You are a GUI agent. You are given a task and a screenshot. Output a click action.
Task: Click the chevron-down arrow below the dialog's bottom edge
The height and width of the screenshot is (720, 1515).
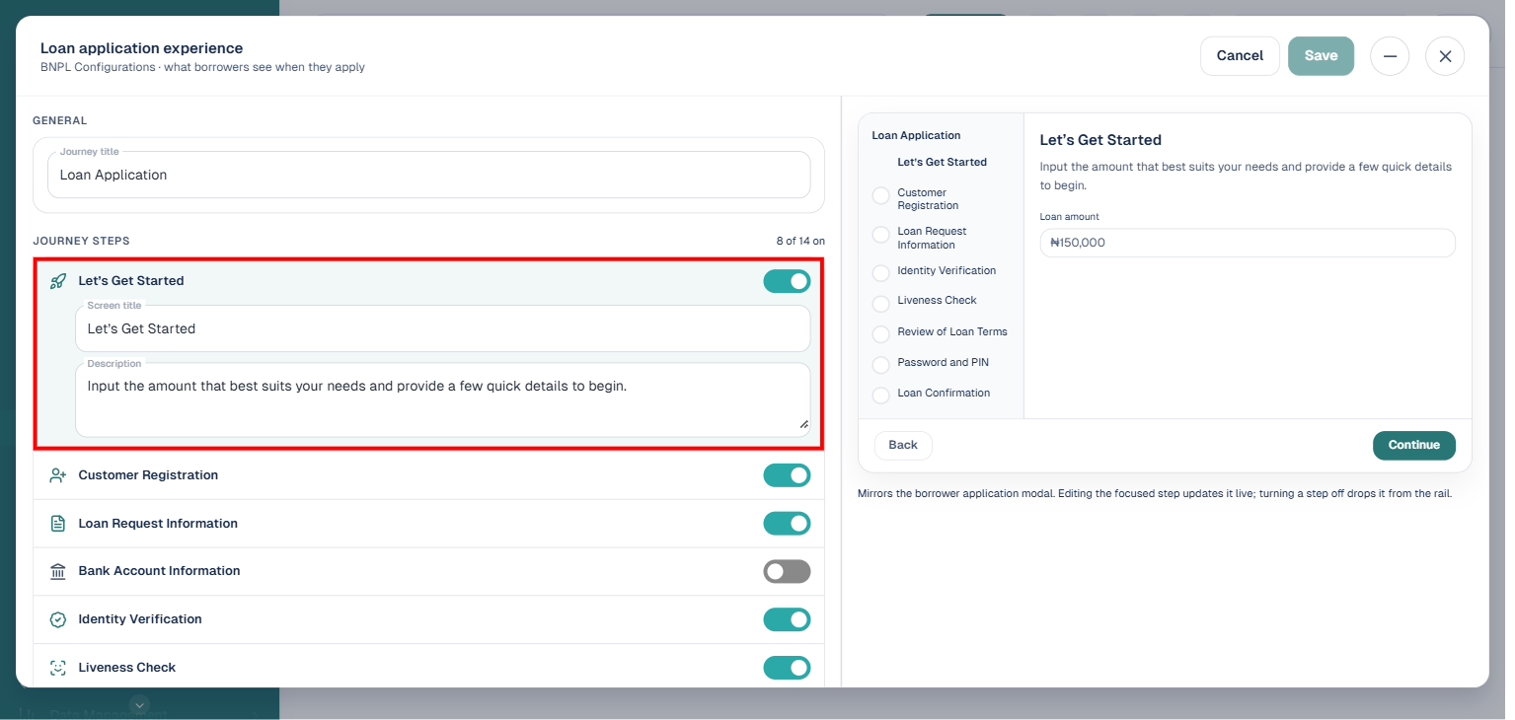pyautogui.click(x=139, y=704)
